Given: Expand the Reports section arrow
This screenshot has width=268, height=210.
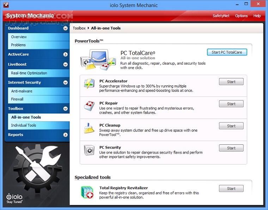Looking at the screenshot, I should 65,135.
